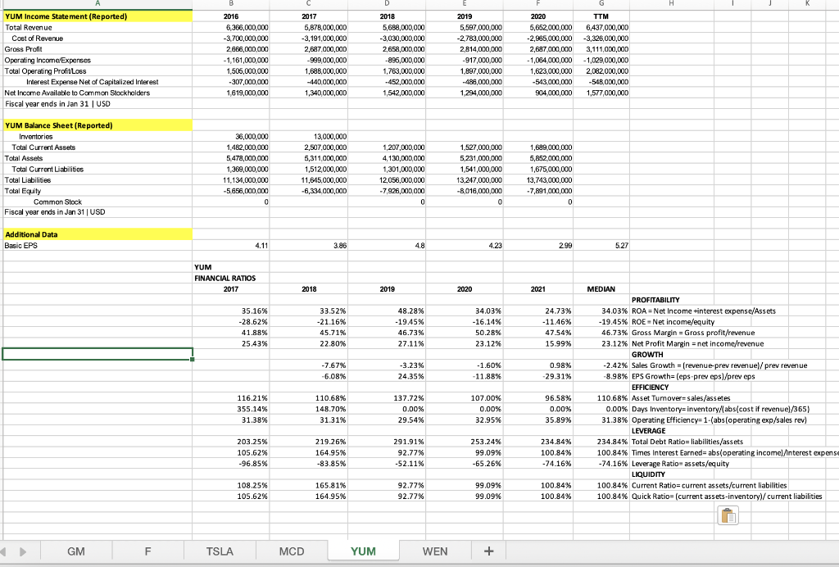Select current ratio value 108.25%

point(252,485)
